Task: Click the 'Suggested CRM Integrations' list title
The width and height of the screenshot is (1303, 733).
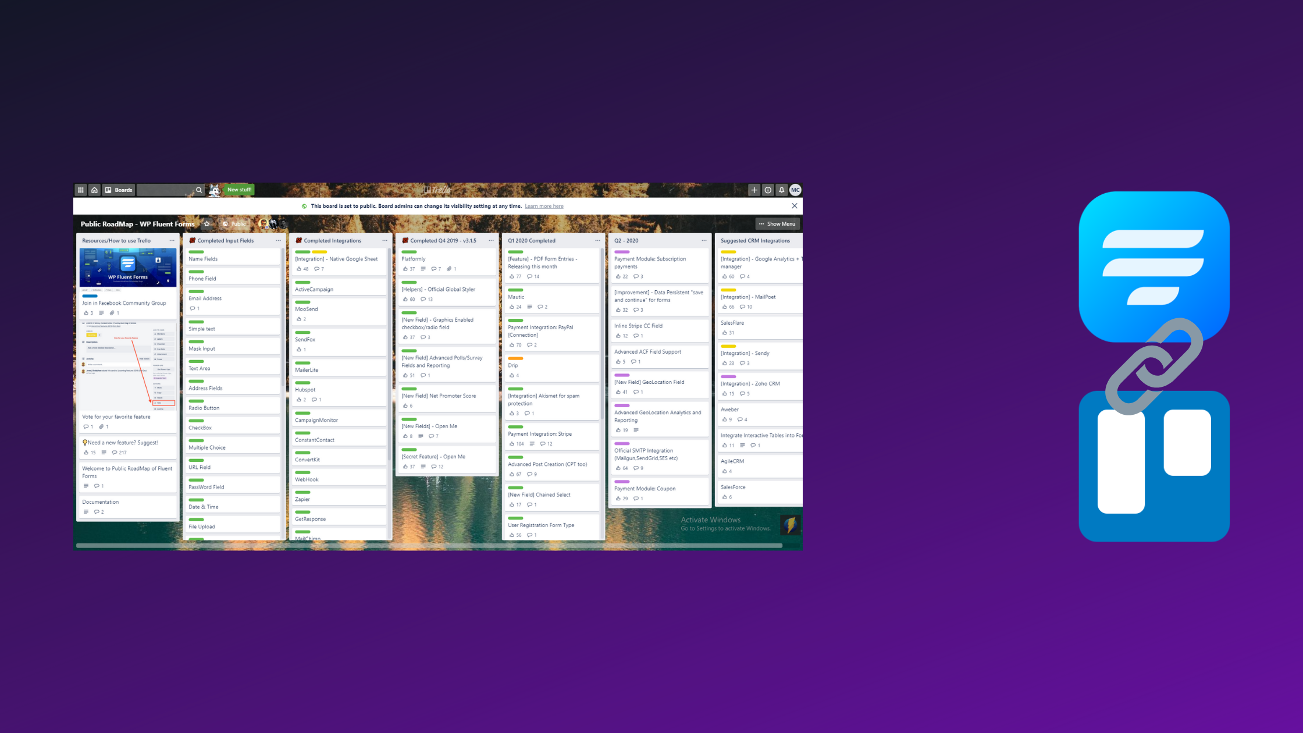Action: pyautogui.click(x=755, y=241)
